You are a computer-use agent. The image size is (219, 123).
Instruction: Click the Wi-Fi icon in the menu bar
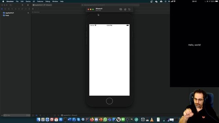175,1
